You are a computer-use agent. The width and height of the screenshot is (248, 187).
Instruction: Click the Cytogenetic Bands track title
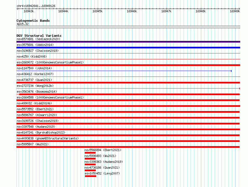click(33, 21)
